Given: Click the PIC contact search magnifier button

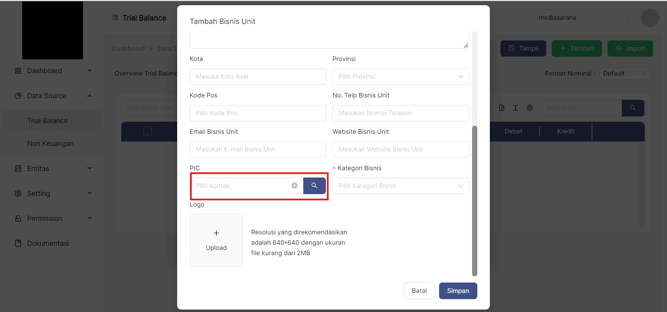Looking at the screenshot, I should (314, 186).
